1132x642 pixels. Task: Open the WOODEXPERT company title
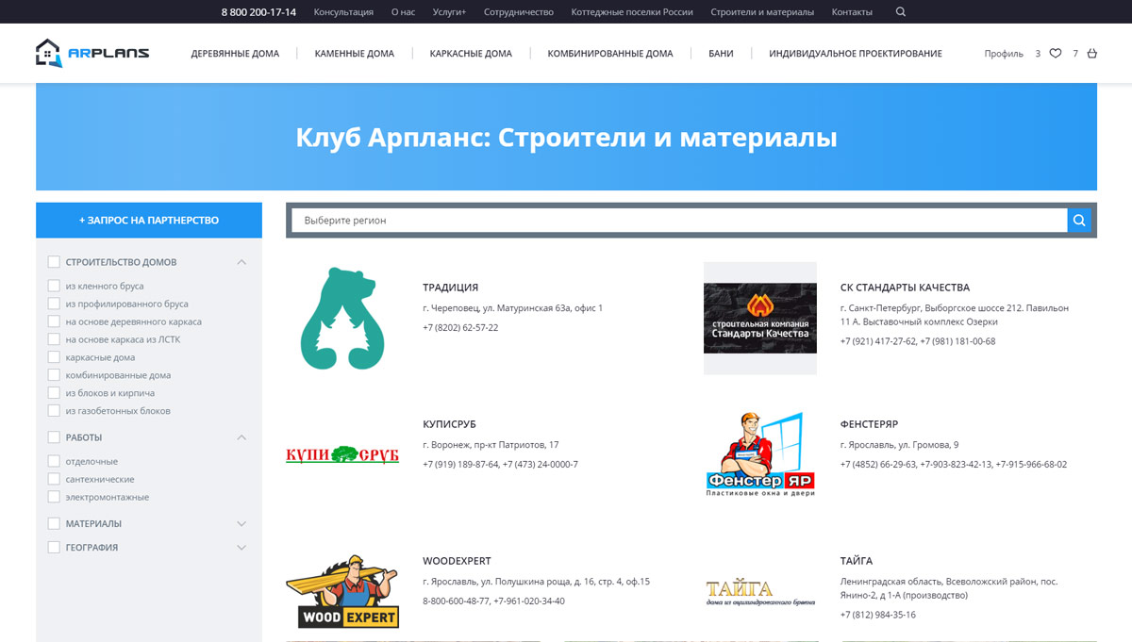point(457,561)
